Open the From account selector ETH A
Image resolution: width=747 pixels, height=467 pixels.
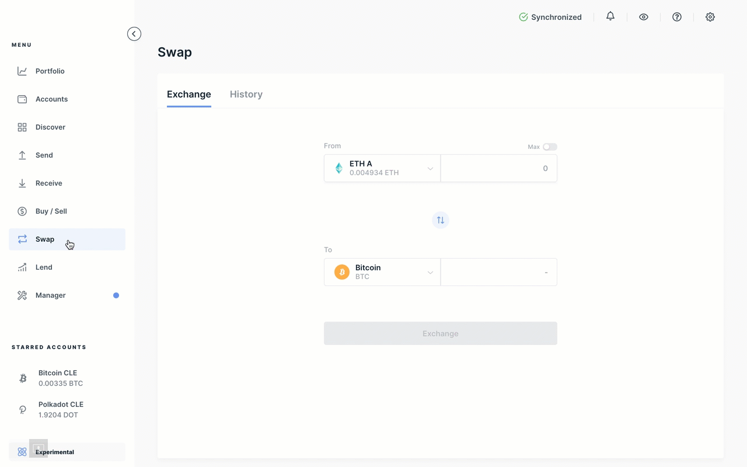click(382, 168)
